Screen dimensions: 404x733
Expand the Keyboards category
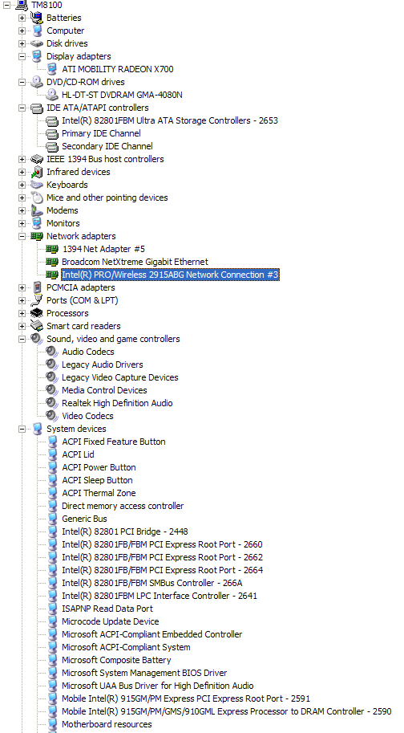22,185
